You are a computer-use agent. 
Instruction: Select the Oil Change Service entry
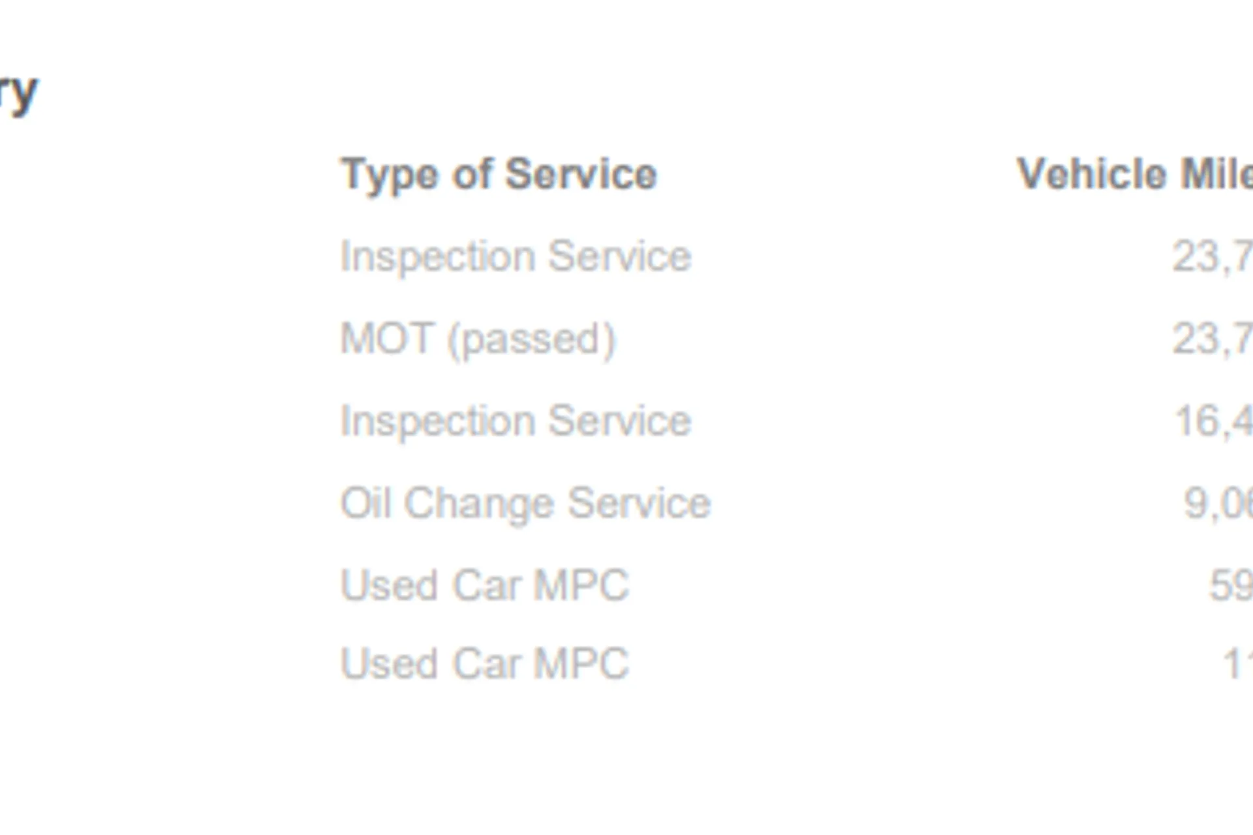(525, 504)
